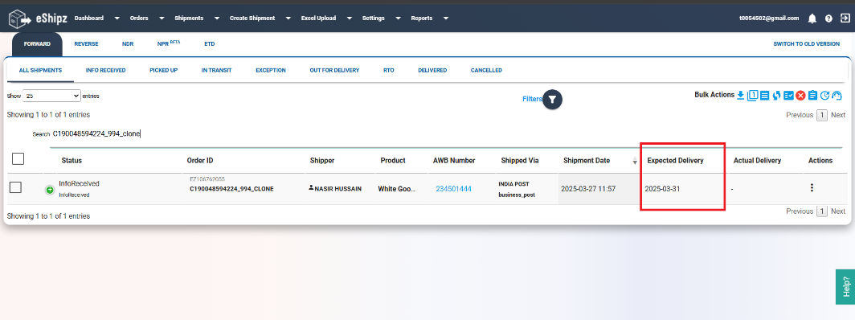The image size is (855, 320).
Task: Click the green plus expand icon
Action: (50, 190)
